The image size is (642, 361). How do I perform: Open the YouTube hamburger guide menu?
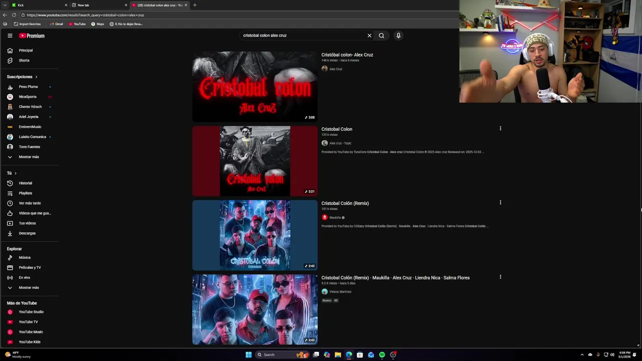click(10, 36)
